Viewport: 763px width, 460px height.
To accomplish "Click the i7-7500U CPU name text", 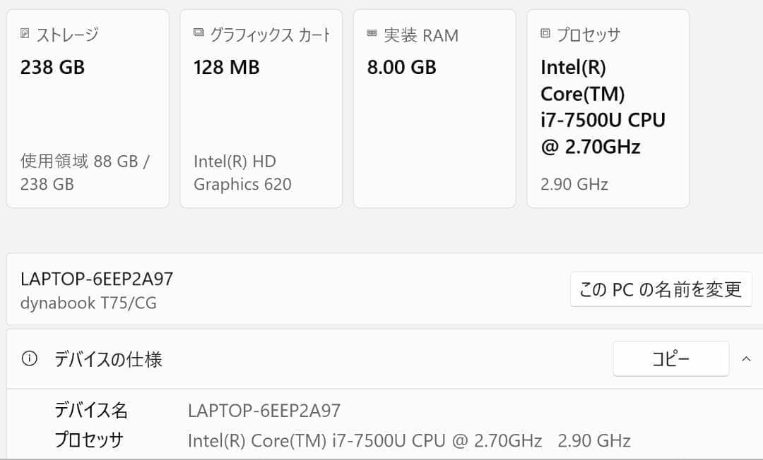I will [x=602, y=120].
